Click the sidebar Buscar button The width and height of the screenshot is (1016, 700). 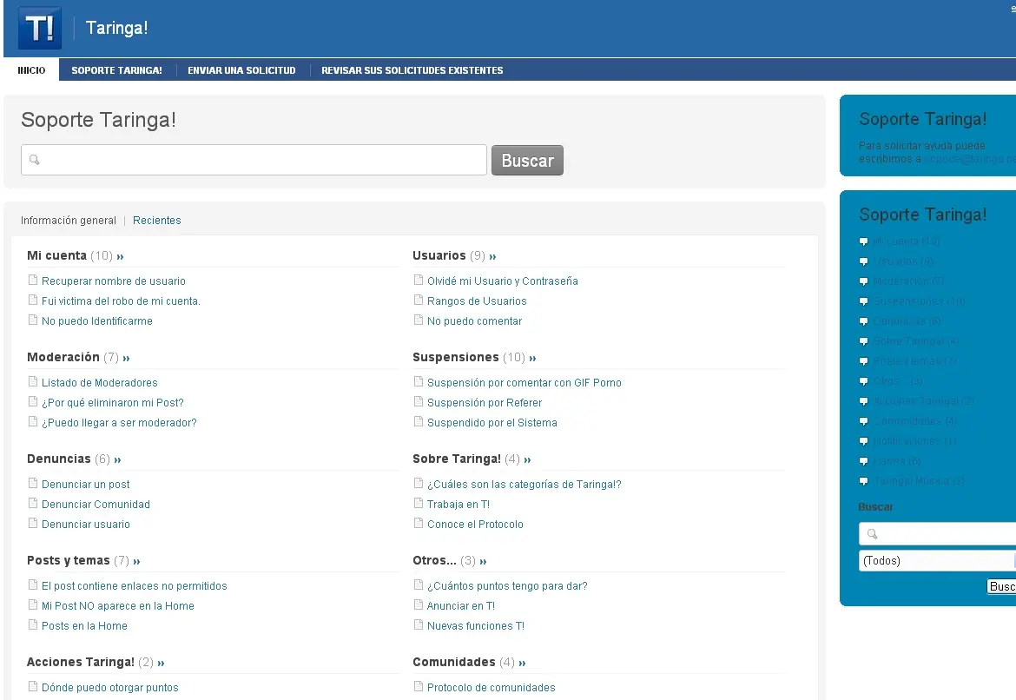click(1001, 586)
